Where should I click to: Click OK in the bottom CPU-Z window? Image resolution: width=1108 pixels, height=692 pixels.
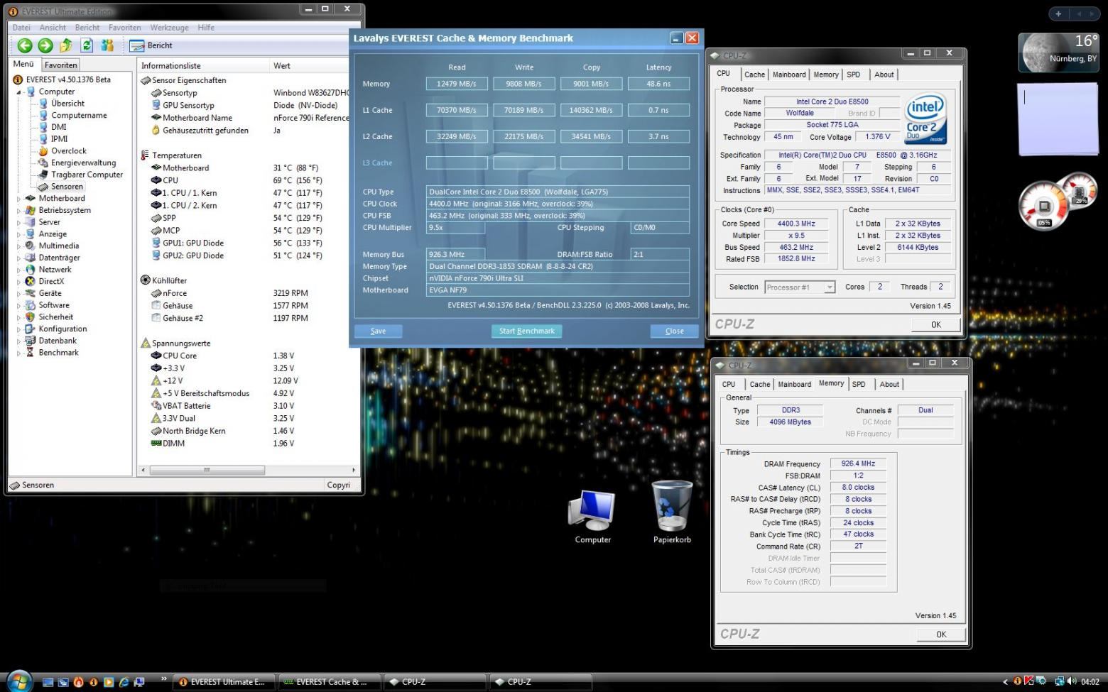tap(940, 635)
